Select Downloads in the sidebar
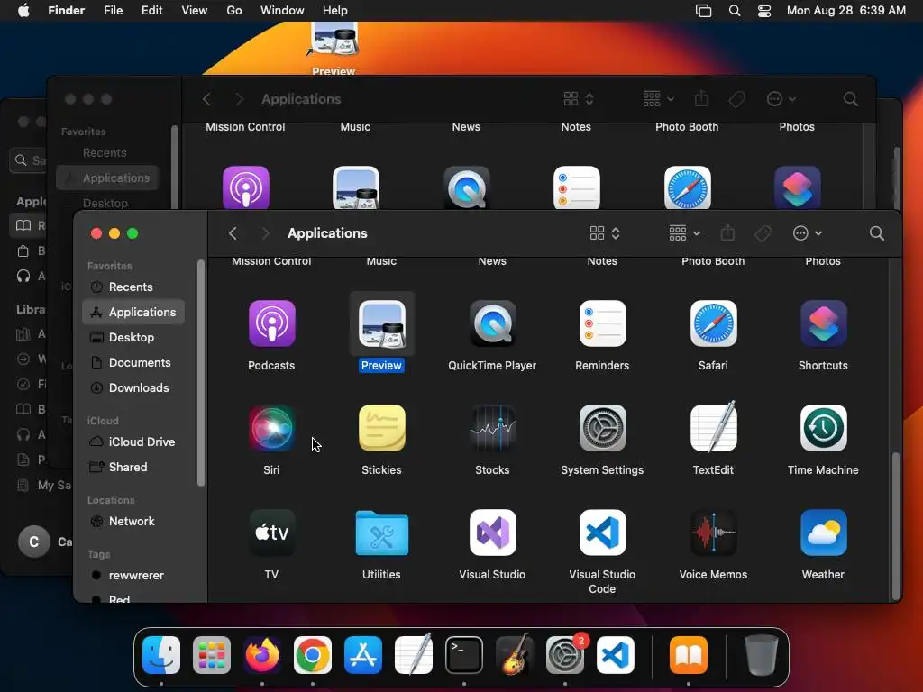Screen dimensions: 923x692 tap(133, 388)
